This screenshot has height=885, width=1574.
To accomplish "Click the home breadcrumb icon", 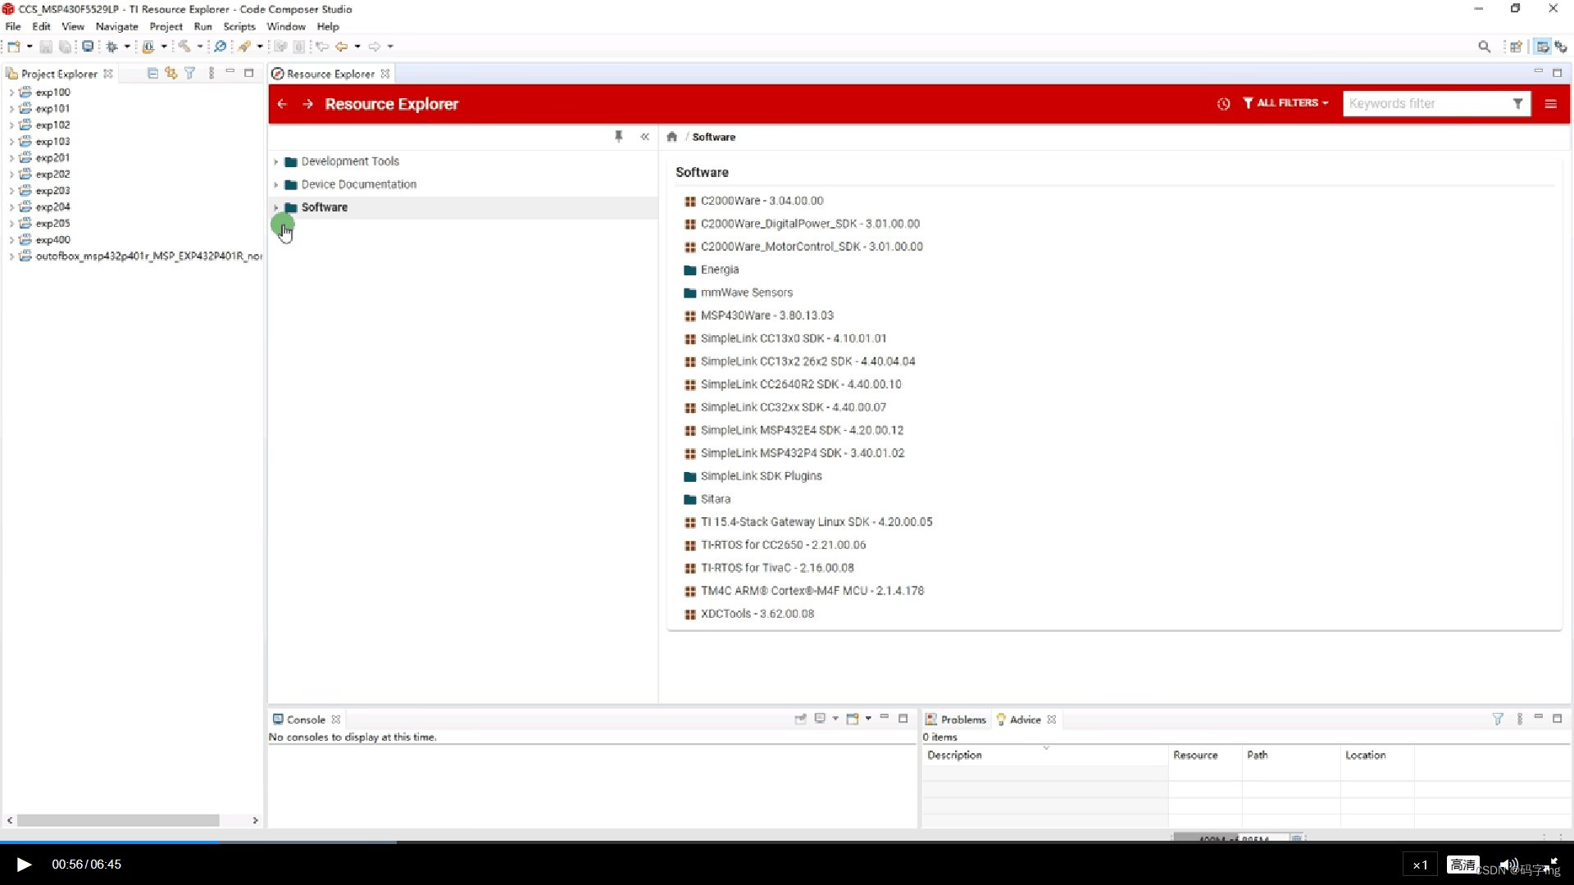I will (x=671, y=137).
